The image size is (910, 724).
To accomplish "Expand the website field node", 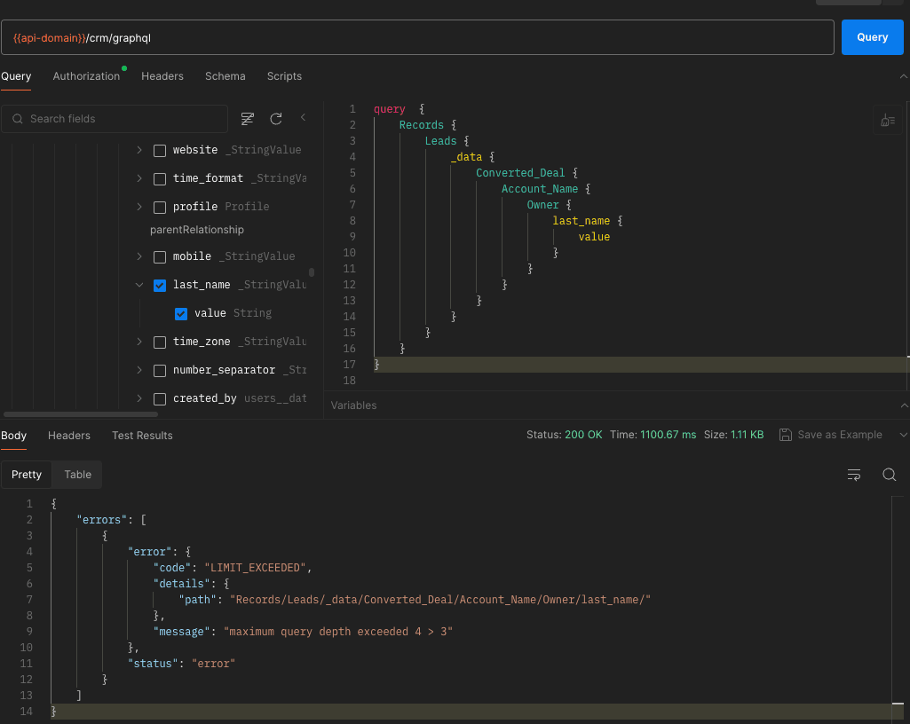I will pos(139,150).
